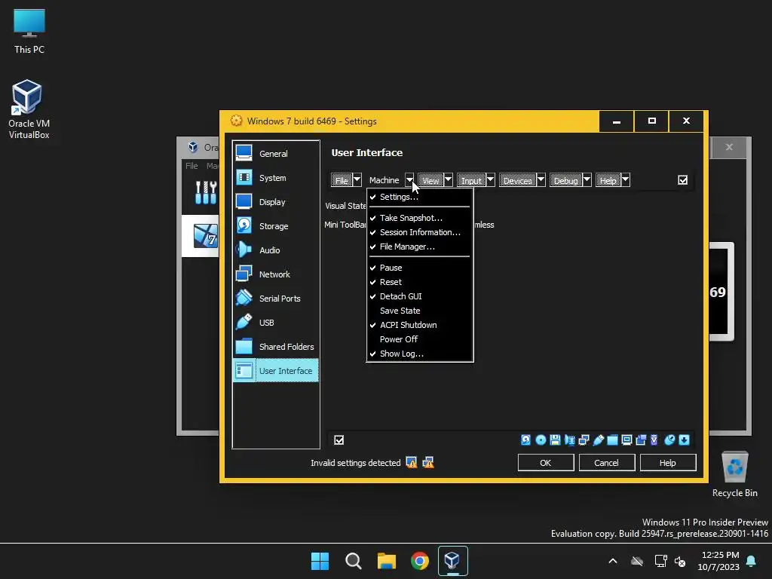Open the Storage settings page
The width and height of the screenshot is (772, 579).
pyautogui.click(x=276, y=226)
